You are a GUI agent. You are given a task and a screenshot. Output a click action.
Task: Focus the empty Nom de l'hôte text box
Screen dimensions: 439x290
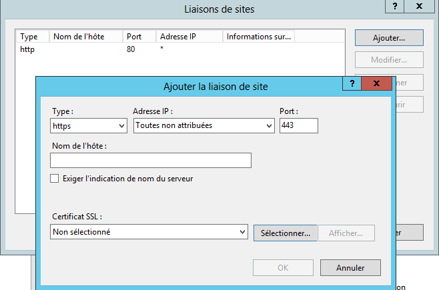point(150,160)
